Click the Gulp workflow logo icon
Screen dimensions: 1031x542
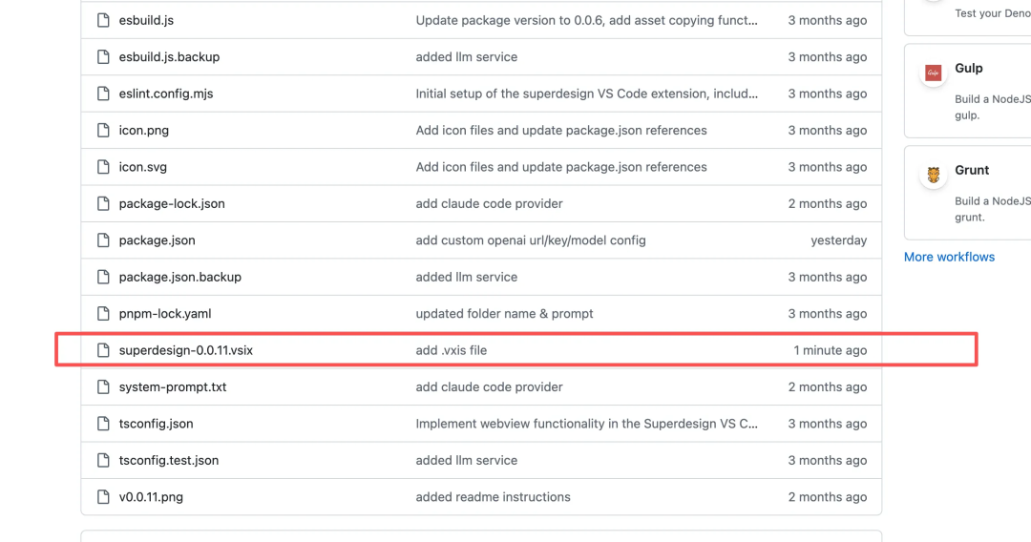pyautogui.click(x=934, y=73)
